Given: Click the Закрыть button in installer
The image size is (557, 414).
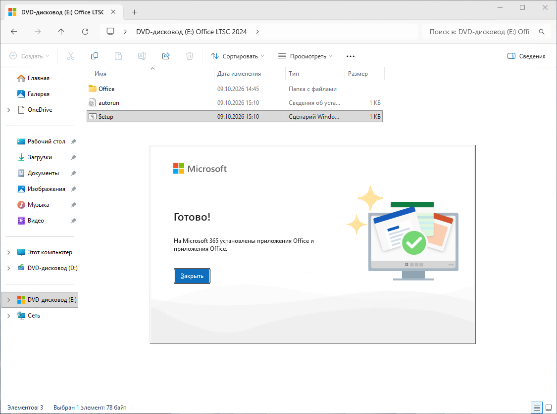Looking at the screenshot, I should click(x=192, y=276).
